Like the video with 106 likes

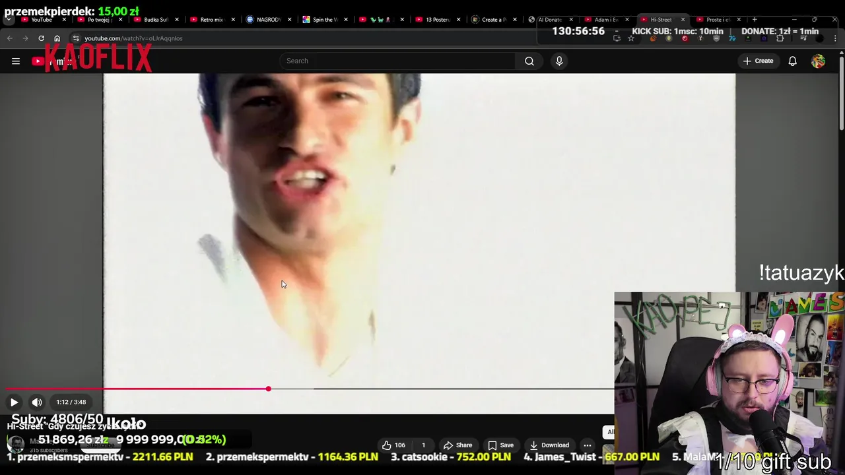(x=394, y=445)
